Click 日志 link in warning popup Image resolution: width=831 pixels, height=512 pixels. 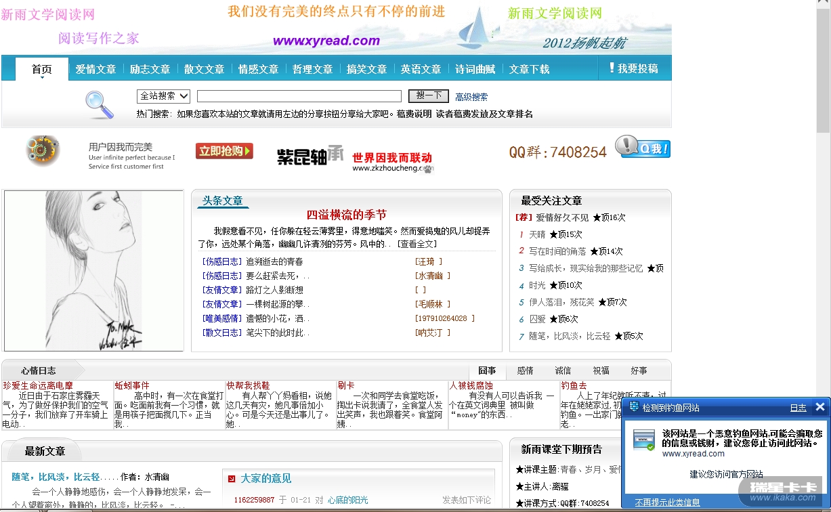(798, 408)
